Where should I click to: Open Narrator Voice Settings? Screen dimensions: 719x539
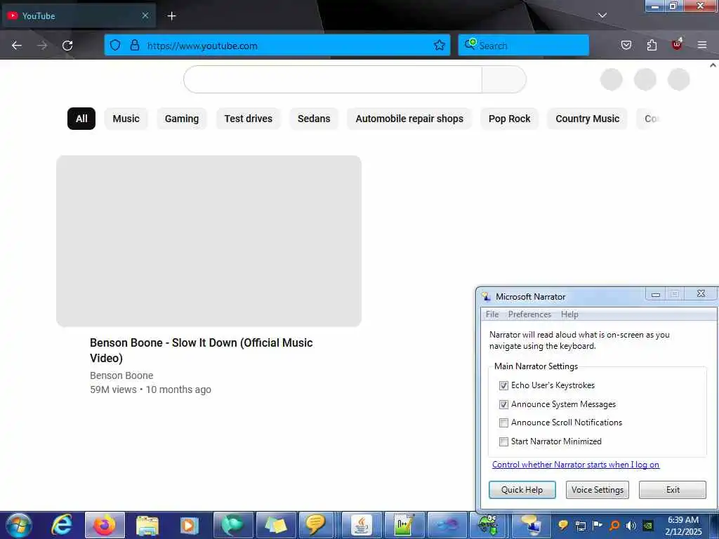coord(597,489)
